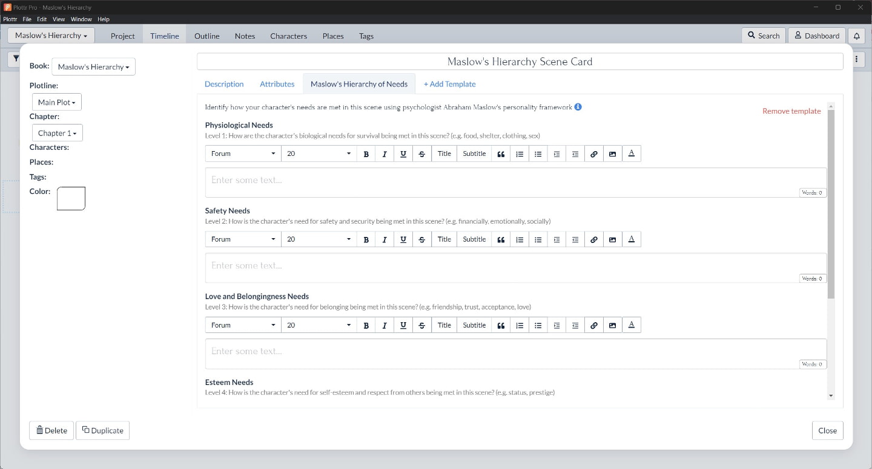This screenshot has height=469, width=872.
Task: Open font dropdown in Physiological Needs toolbar
Action: 243,154
